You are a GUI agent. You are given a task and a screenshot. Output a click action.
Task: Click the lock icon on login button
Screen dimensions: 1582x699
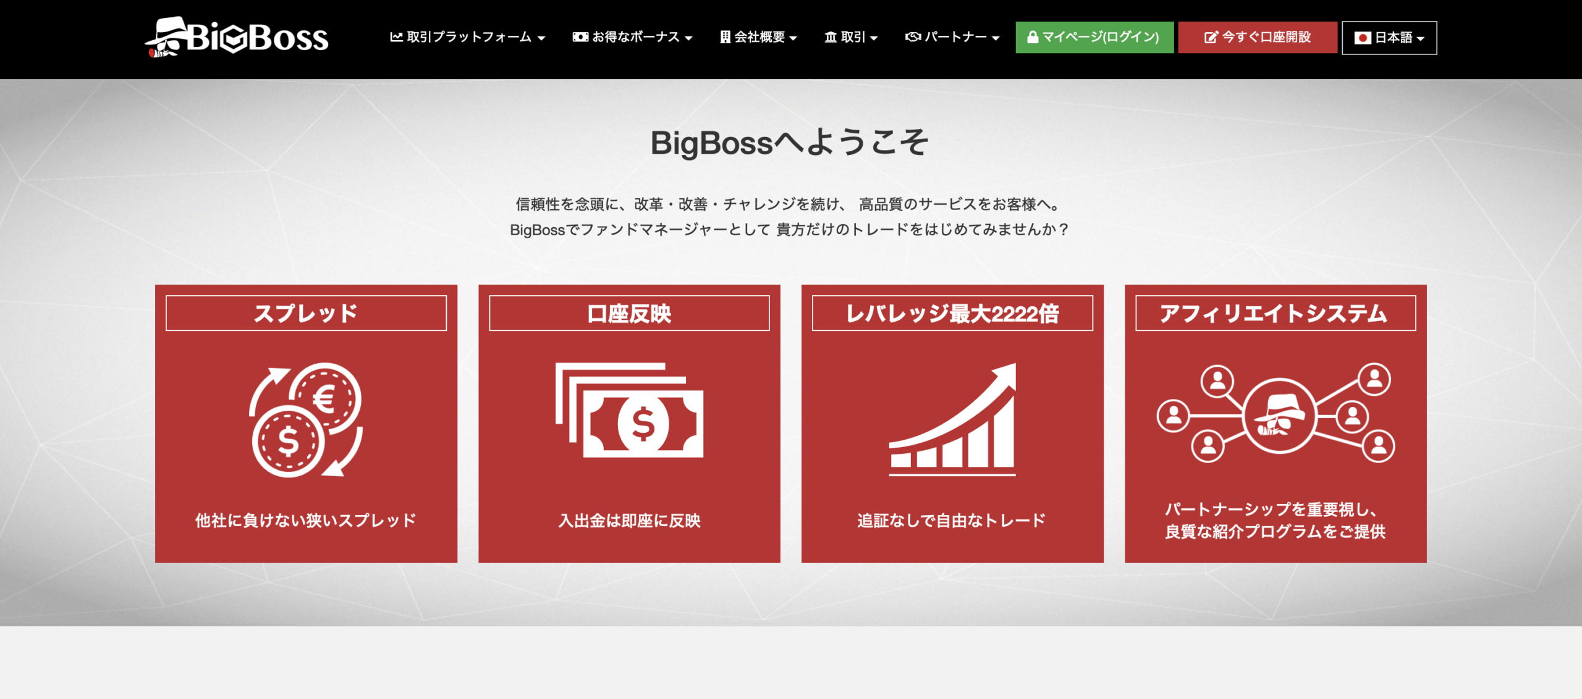click(1032, 37)
